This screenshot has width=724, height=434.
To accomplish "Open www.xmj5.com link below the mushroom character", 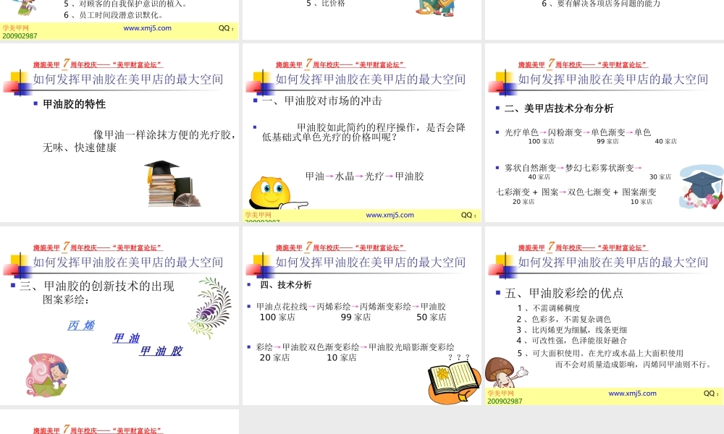I will [632, 393].
